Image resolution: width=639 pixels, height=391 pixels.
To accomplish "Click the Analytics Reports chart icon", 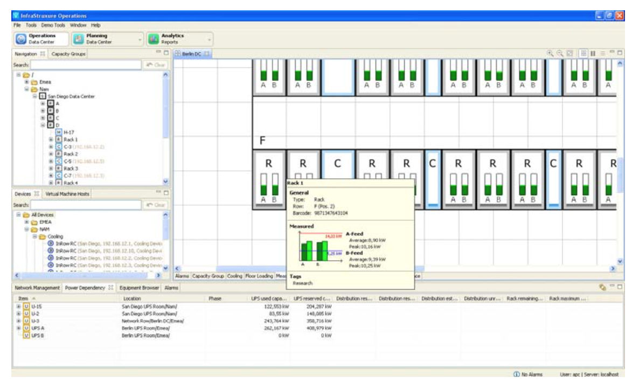I will (x=154, y=39).
